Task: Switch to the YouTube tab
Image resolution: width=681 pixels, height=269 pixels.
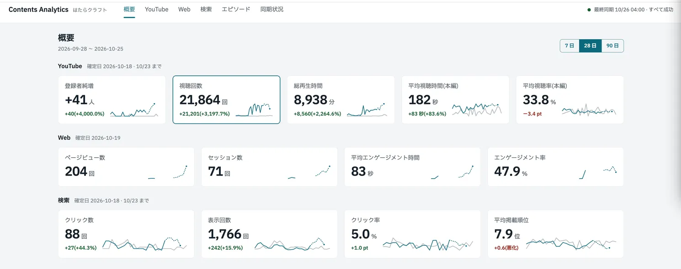Action: pyautogui.click(x=157, y=9)
